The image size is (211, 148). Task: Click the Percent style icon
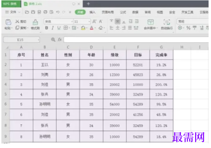tap(188, 28)
